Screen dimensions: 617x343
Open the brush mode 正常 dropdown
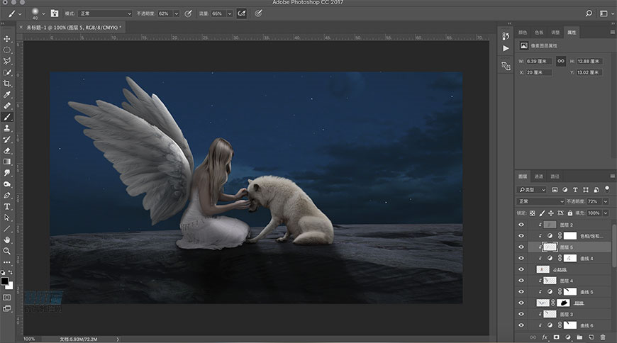[x=105, y=13]
